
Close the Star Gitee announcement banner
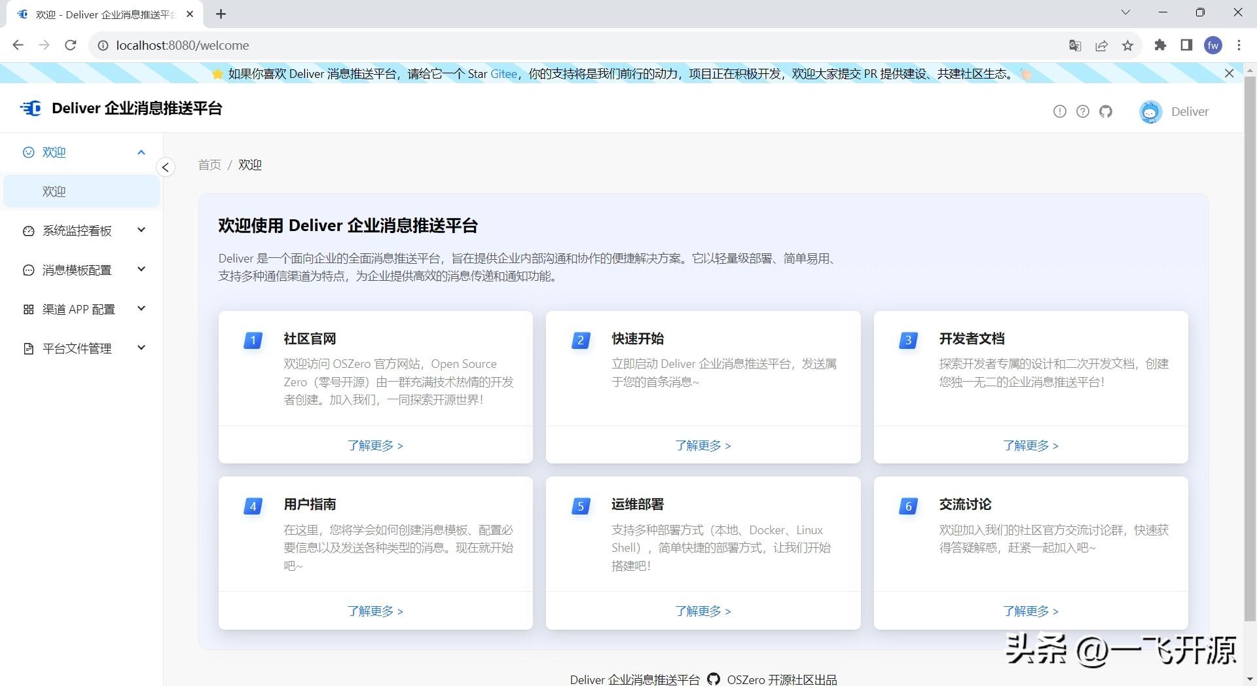[1230, 73]
